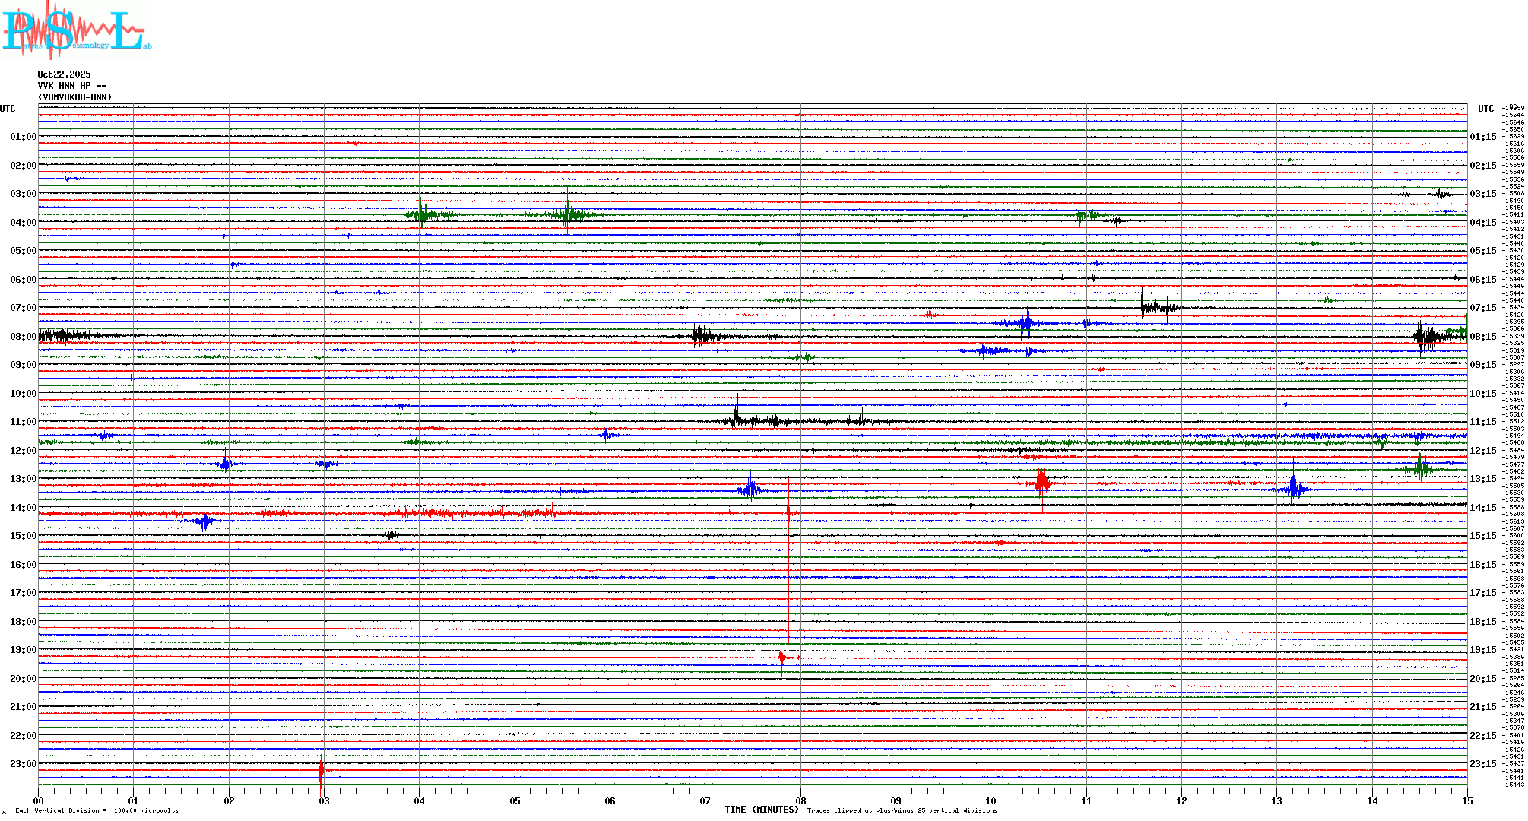Click the 08:15 time label on right axis
Viewport: 1528px width, 821px height.
point(1482,337)
